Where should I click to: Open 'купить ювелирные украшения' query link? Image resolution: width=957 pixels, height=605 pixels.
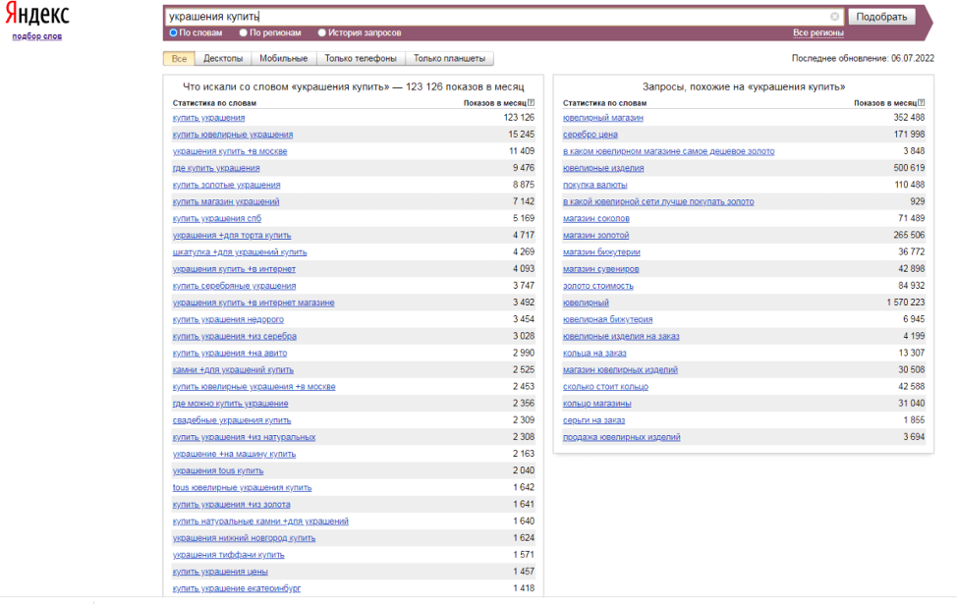tap(233, 135)
